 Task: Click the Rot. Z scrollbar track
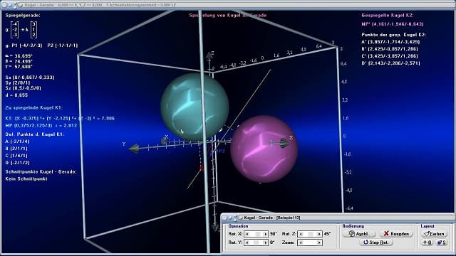click(x=310, y=234)
